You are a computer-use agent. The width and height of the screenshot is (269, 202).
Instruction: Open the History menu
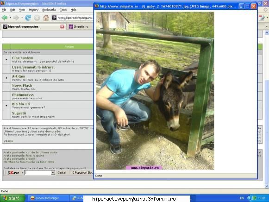click(33, 10)
